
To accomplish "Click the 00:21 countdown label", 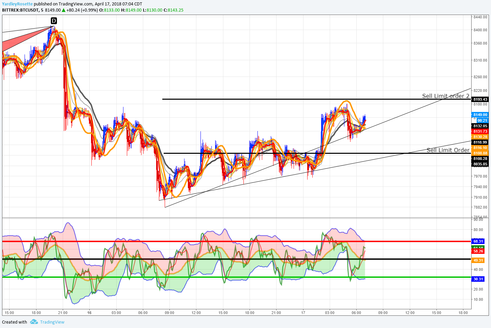I will (482, 120).
